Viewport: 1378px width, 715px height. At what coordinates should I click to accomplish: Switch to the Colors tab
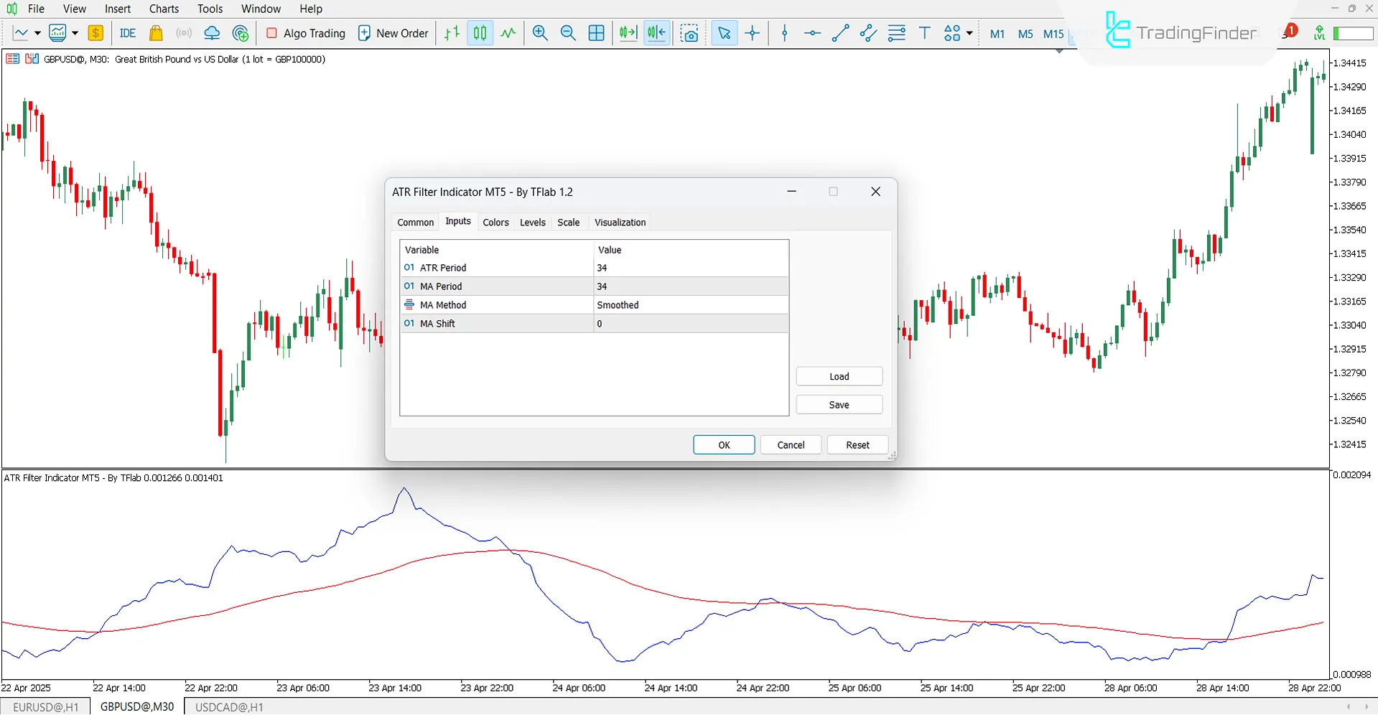tap(495, 223)
